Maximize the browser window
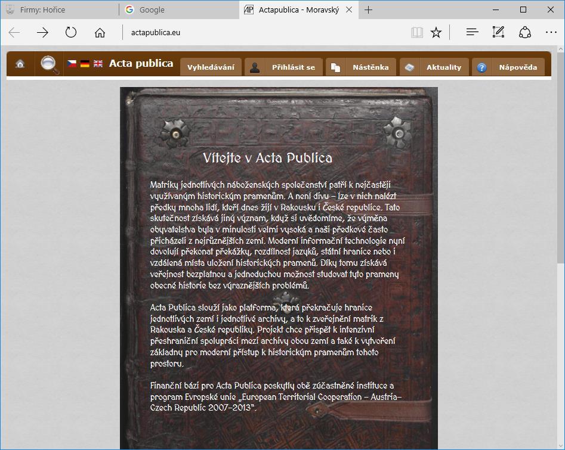The height and width of the screenshot is (450, 565). click(x=523, y=10)
